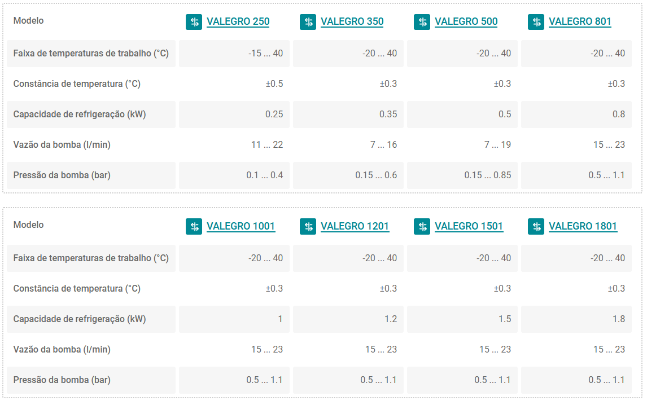Viewport: 647px width, 405px height.
Task: Click the compare icon beside VALEGRO 500
Action: (x=422, y=22)
